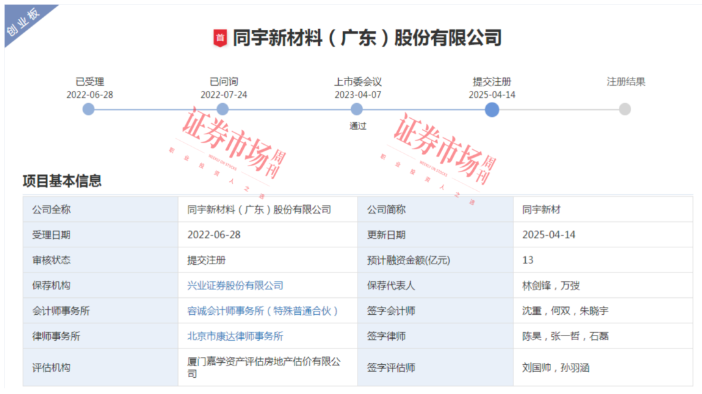The height and width of the screenshot is (394, 702).
Task: Click the 审核状态 value 提交注册 in table
Action: point(207,260)
